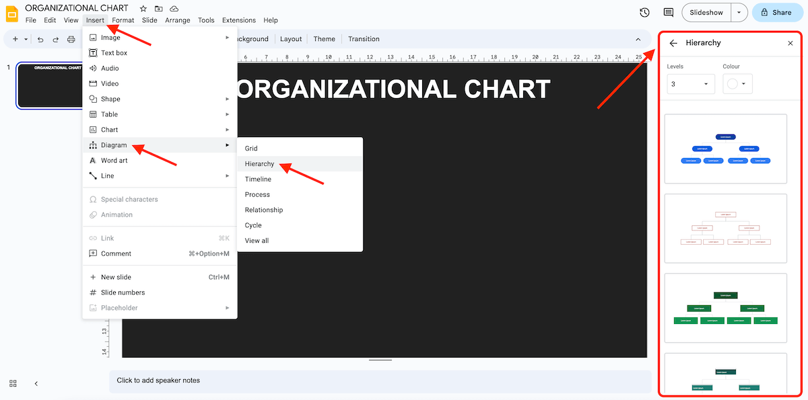Image resolution: width=808 pixels, height=400 pixels.
Task: Open Line submenu in Insert menu
Action: [x=160, y=175]
